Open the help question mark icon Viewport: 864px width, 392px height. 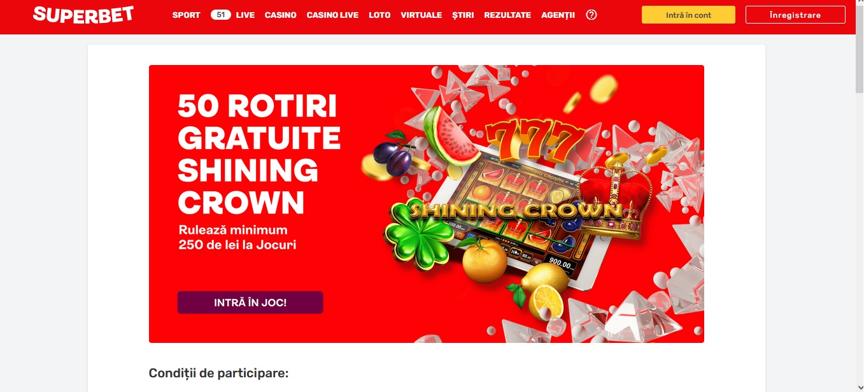pos(591,15)
